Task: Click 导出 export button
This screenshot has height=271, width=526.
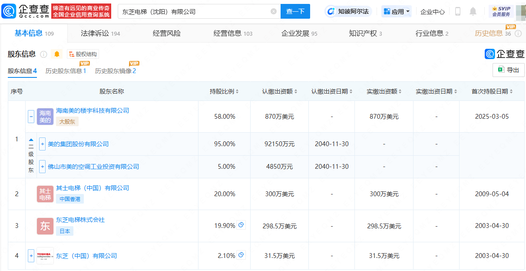Action: [x=508, y=70]
